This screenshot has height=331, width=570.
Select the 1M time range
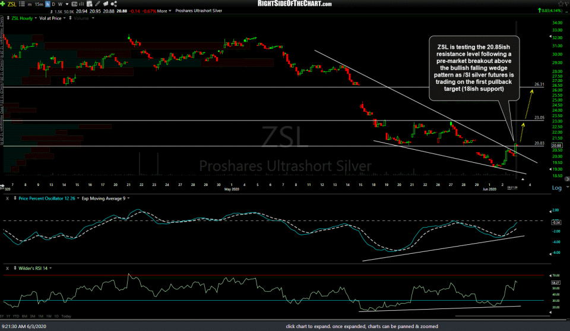(41, 317)
